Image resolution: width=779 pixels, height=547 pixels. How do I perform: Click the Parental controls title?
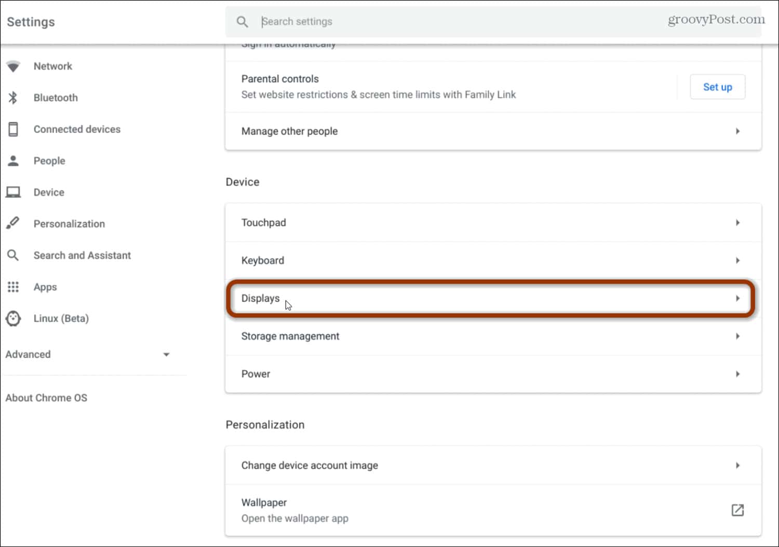[280, 79]
